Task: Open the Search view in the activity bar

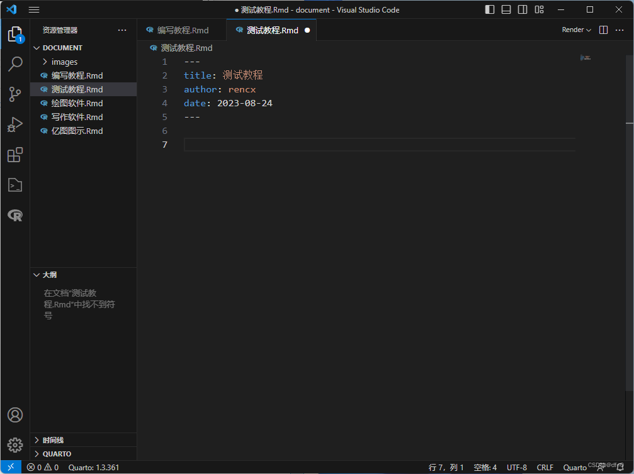Action: tap(15, 63)
